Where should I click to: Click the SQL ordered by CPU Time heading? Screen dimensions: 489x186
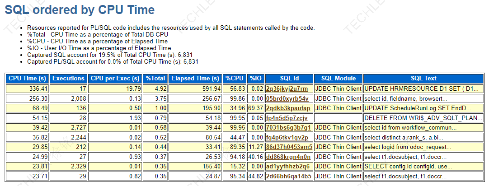80,10
